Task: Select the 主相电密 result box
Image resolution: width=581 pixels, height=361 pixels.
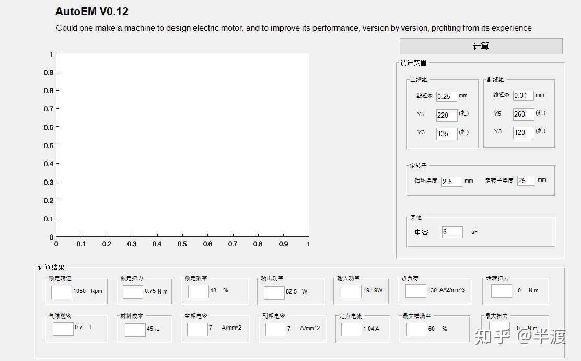Action: pyautogui.click(x=197, y=330)
